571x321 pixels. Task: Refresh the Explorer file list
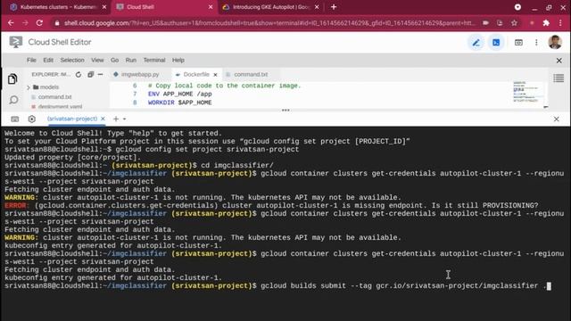click(x=79, y=75)
